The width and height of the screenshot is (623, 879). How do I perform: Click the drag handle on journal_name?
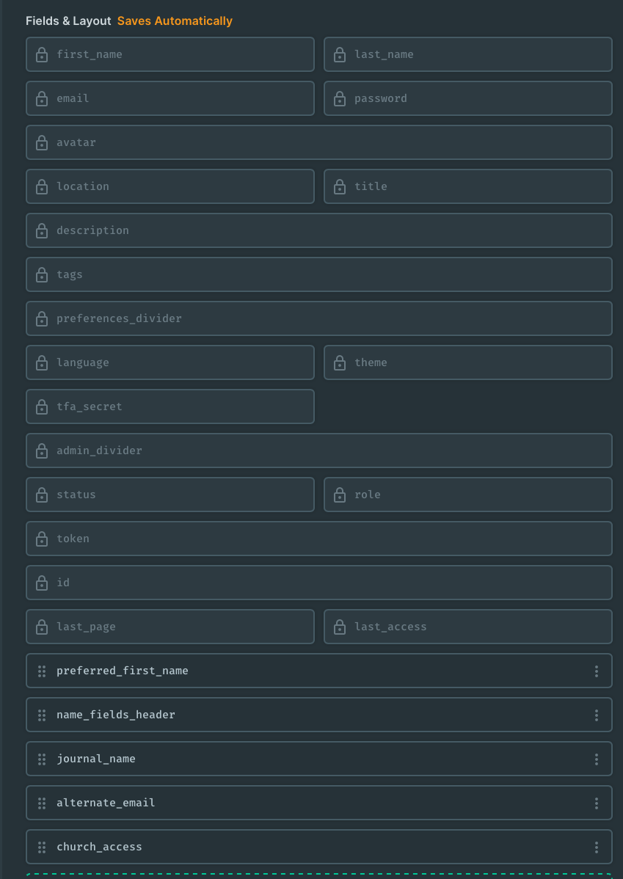(42, 759)
